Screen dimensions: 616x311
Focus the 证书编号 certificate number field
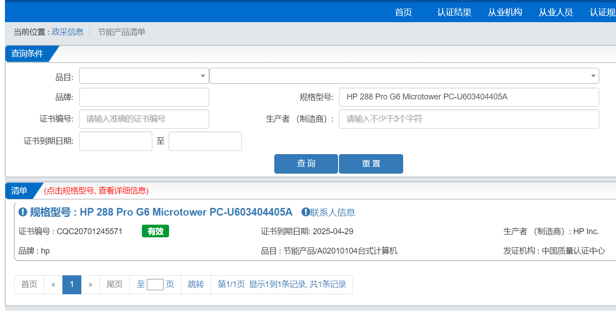[144, 119]
